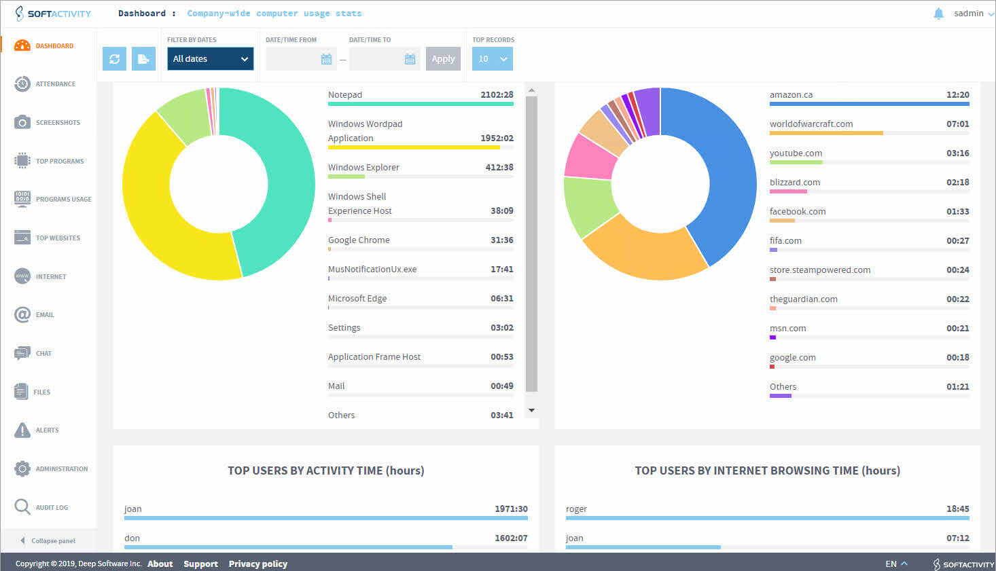Open the Email at-sign icon

pos(22,314)
